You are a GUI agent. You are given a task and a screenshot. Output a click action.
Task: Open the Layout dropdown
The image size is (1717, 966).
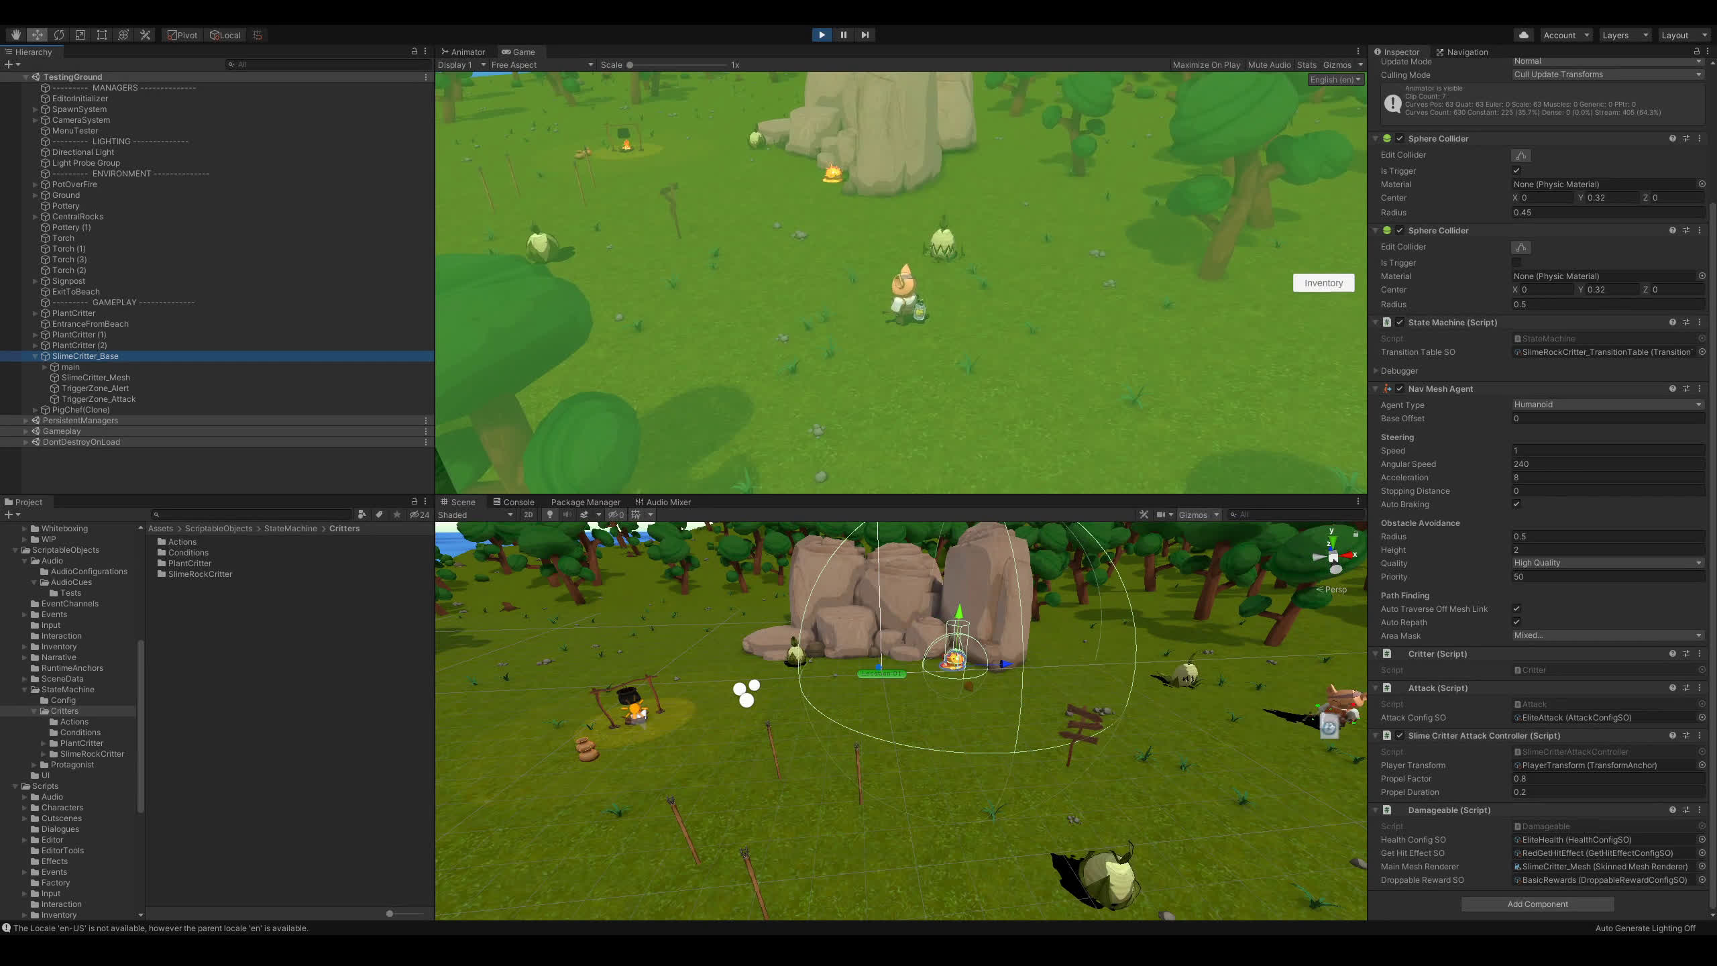pos(1683,35)
